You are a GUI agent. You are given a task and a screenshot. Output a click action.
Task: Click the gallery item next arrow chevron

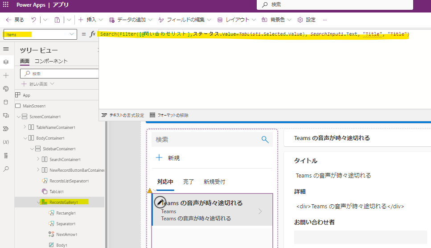[x=260, y=211]
